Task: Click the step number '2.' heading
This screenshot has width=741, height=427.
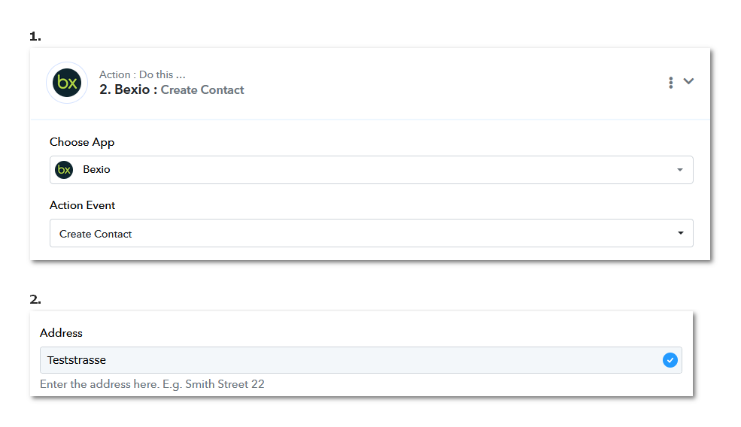Action: pos(35,299)
